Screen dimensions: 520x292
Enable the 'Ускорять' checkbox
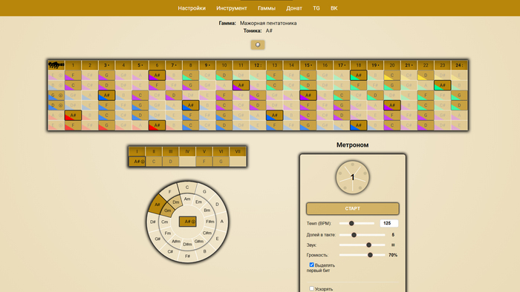point(311,289)
